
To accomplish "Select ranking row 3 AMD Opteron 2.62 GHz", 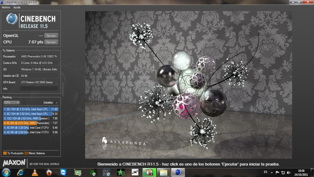I will (31, 118).
